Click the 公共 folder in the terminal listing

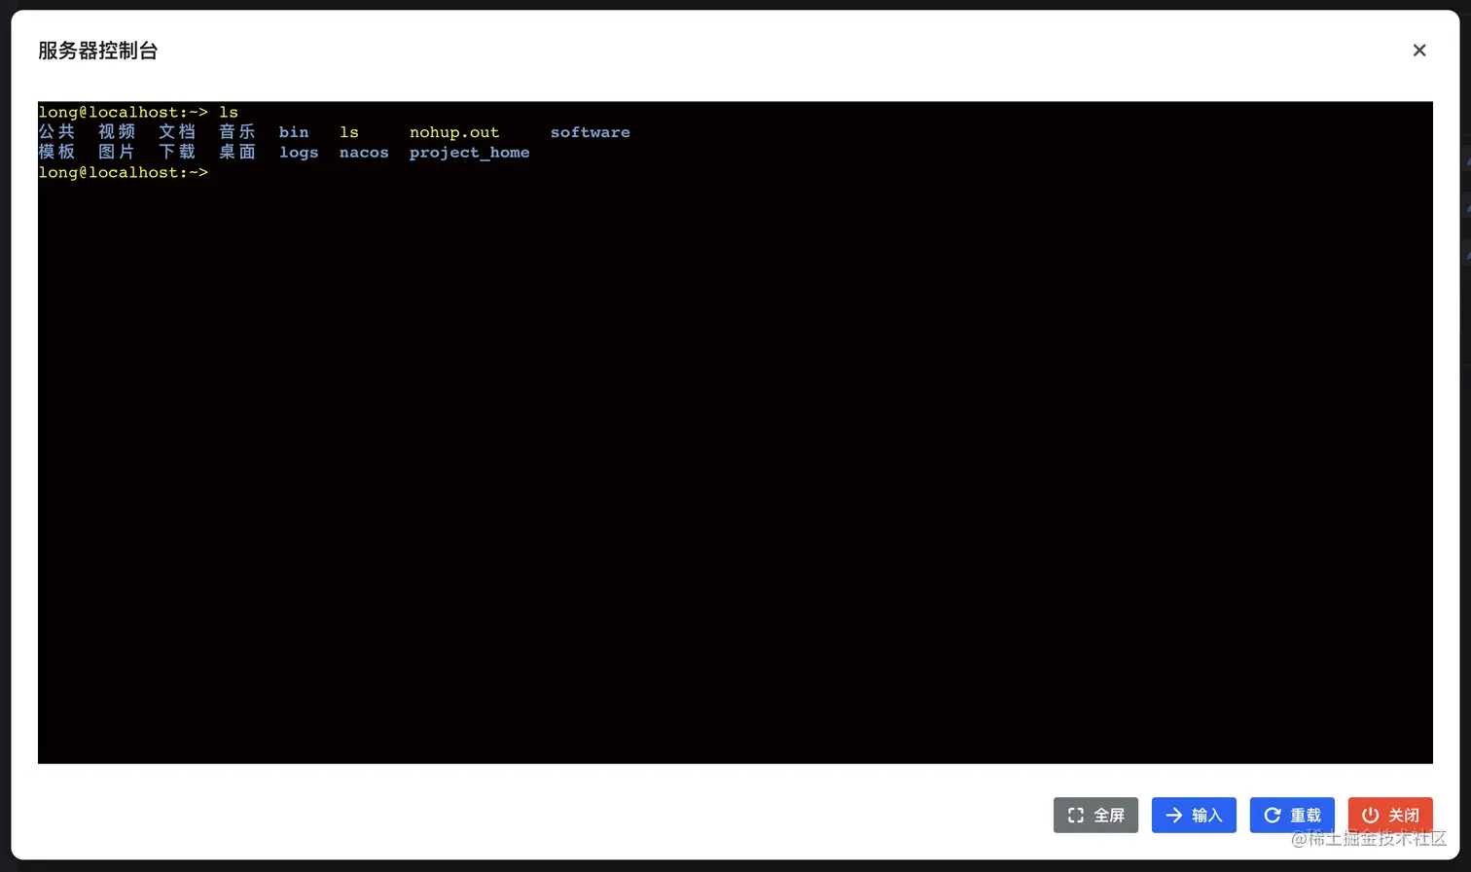click(x=56, y=131)
